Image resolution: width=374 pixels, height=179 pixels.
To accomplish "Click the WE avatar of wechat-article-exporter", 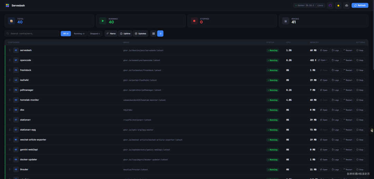I will [16, 140].
